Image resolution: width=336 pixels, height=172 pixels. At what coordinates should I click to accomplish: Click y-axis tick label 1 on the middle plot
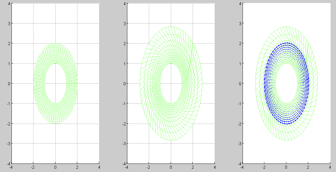click(x=124, y=64)
